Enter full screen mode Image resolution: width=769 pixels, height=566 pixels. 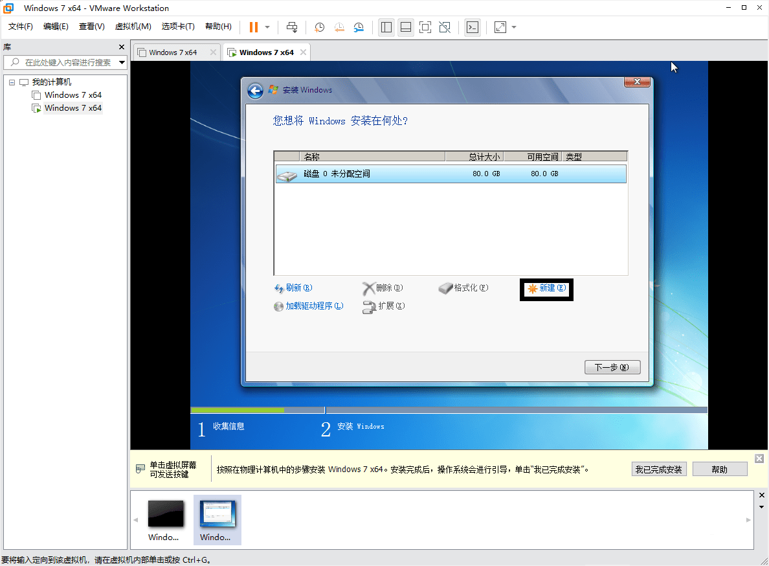point(425,27)
